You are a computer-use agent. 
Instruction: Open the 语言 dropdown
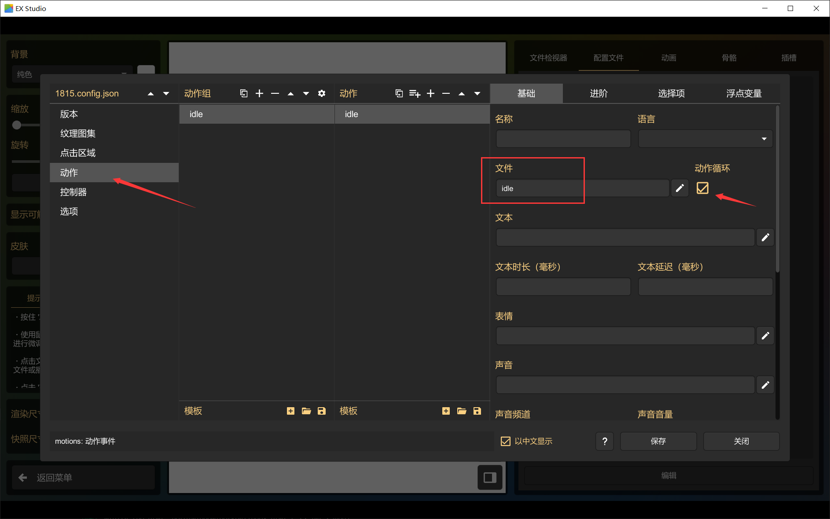pyautogui.click(x=705, y=139)
